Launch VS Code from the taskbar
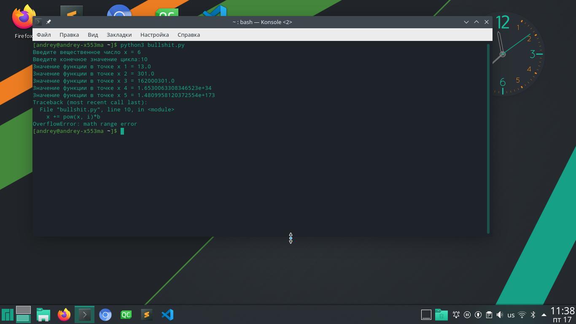The height and width of the screenshot is (324, 576). [x=167, y=315]
